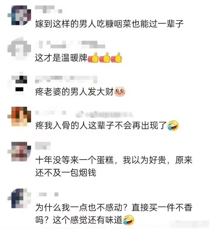Viewport: 210px width, 229px height.
Task: Click the blurred username above 疼老婆的男人发大财
Action: click(66, 79)
